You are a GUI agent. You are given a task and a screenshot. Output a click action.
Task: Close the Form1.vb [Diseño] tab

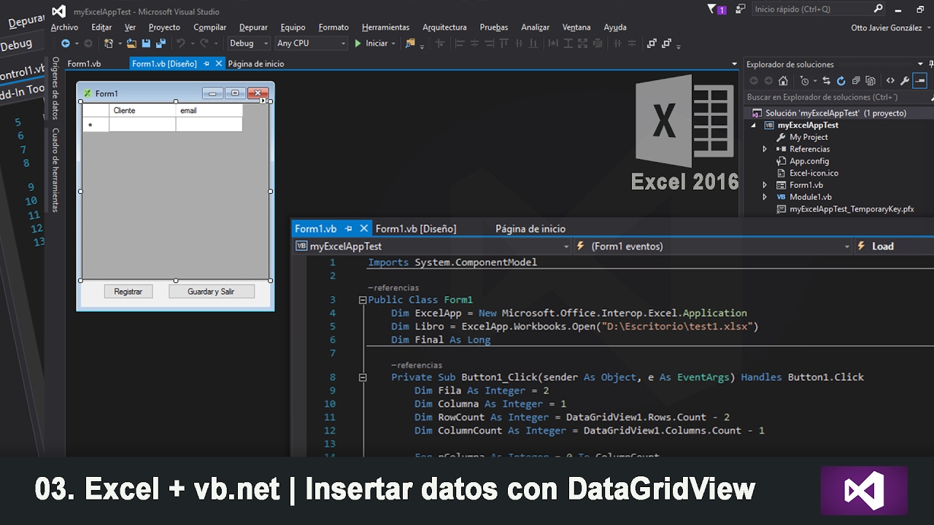(219, 64)
